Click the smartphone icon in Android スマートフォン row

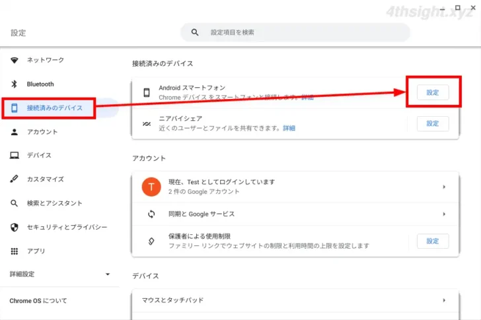147,92
